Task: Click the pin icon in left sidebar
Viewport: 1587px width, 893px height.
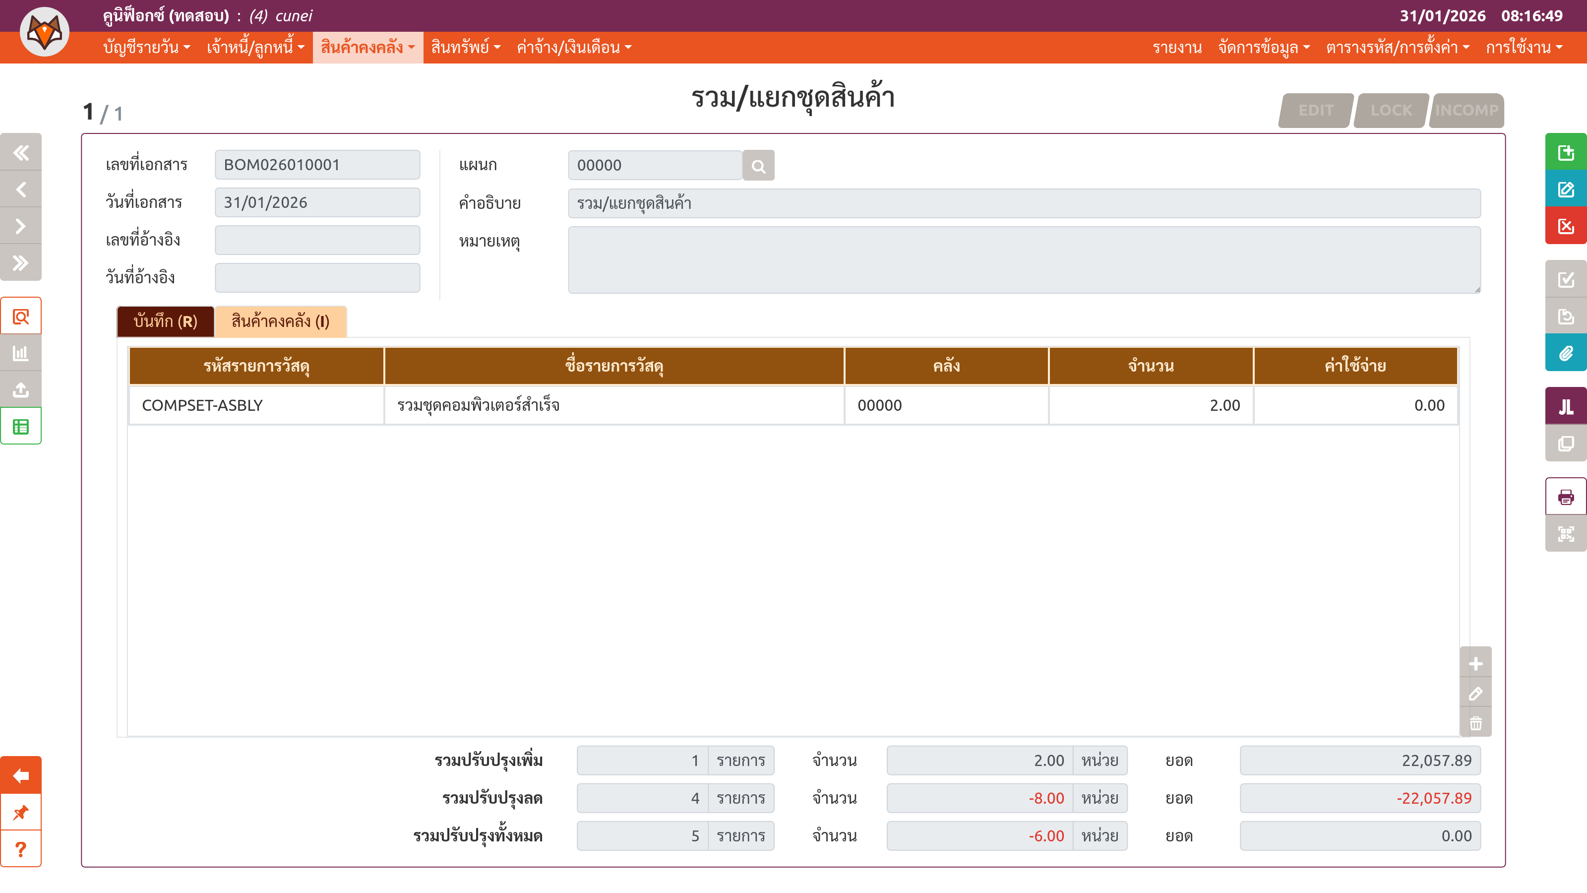Action: [21, 812]
